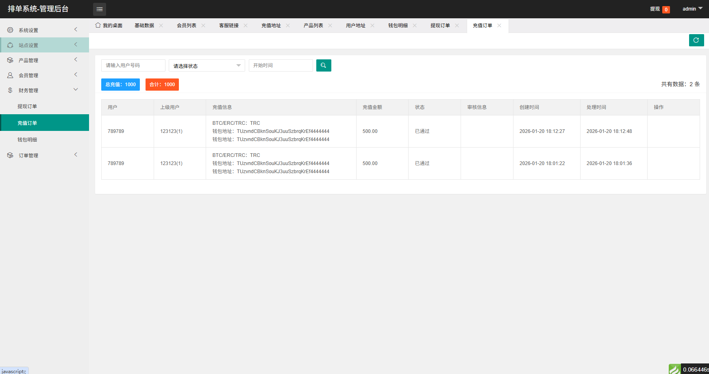Open the 请选择状态 status dropdown
709x374 pixels.
(207, 65)
